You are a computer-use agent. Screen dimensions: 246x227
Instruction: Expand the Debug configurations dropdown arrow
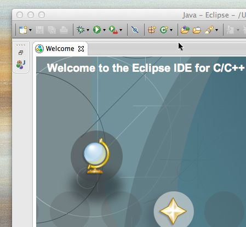(x=88, y=30)
